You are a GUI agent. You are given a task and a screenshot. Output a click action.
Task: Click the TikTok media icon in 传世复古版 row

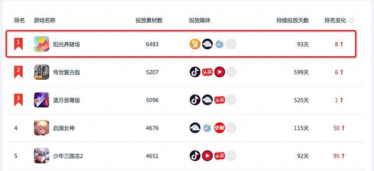[195, 72]
